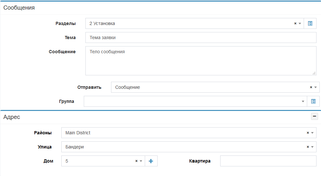Image resolution: width=321 pixels, height=176 pixels.
Task: Expand the Улица dropdown arrow
Action: [312, 147]
